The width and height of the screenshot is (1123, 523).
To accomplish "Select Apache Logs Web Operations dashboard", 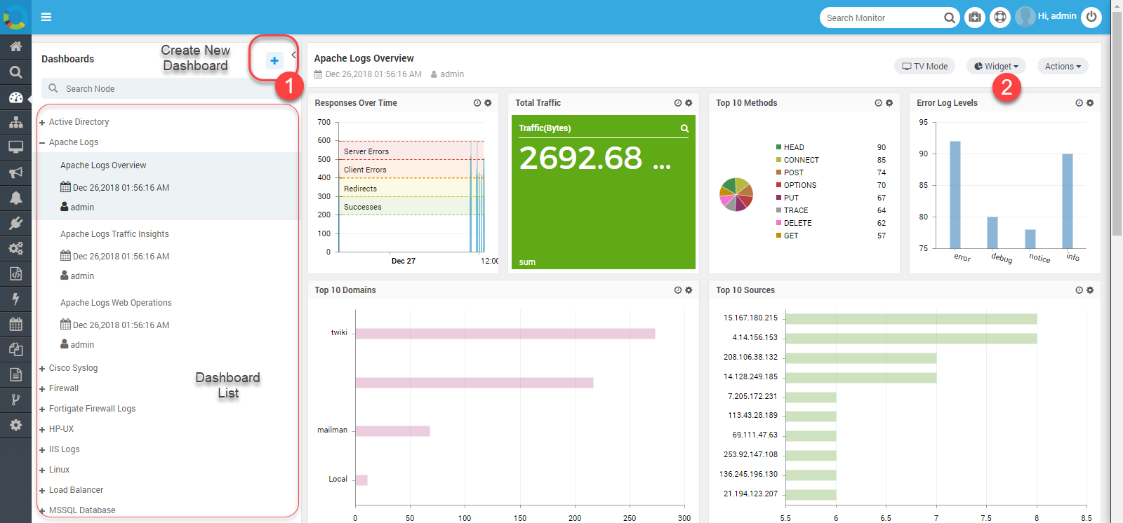I will click(x=116, y=303).
